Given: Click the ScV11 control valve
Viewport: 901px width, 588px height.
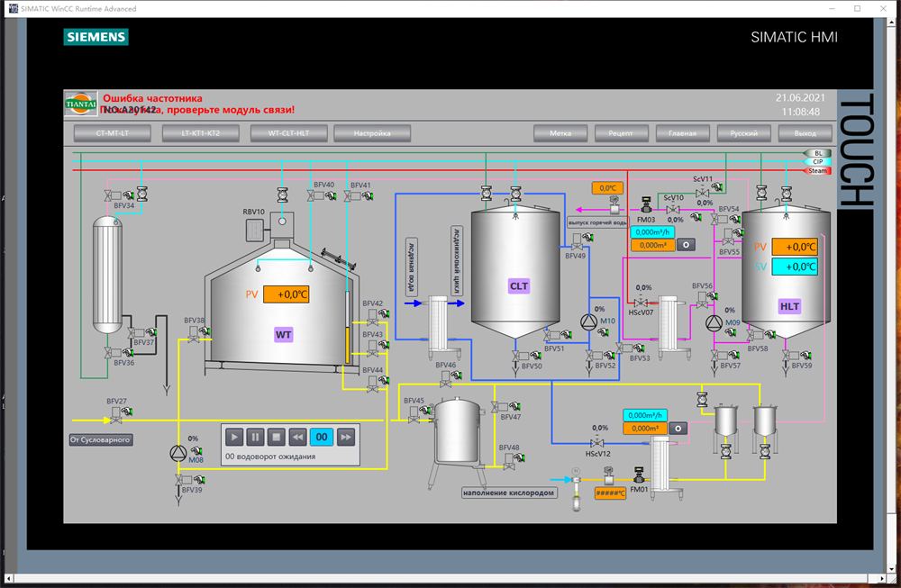Looking at the screenshot, I should click(702, 193).
